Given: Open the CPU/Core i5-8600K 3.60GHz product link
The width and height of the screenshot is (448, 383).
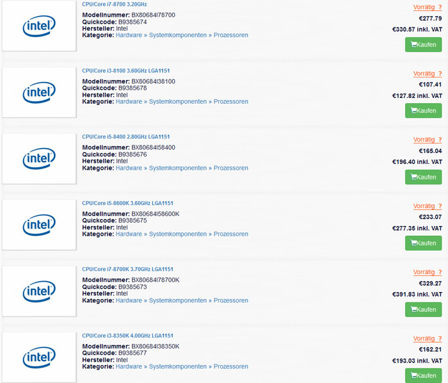Looking at the screenshot, I should coord(128,203).
